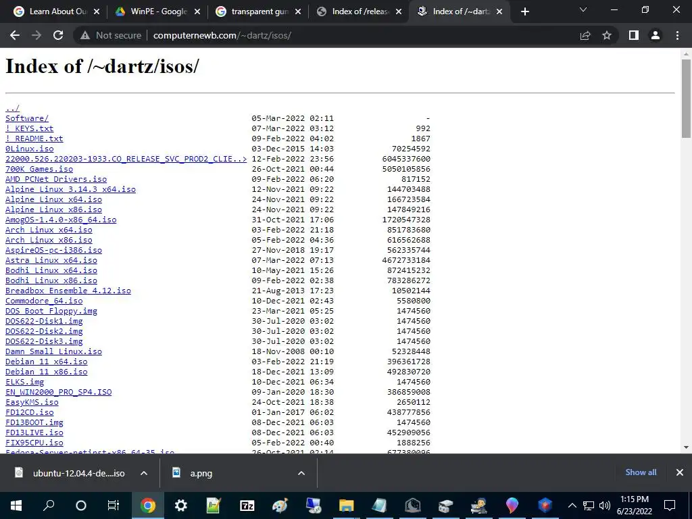Open the notification center icon
The width and height of the screenshot is (692, 519).
coord(670,505)
